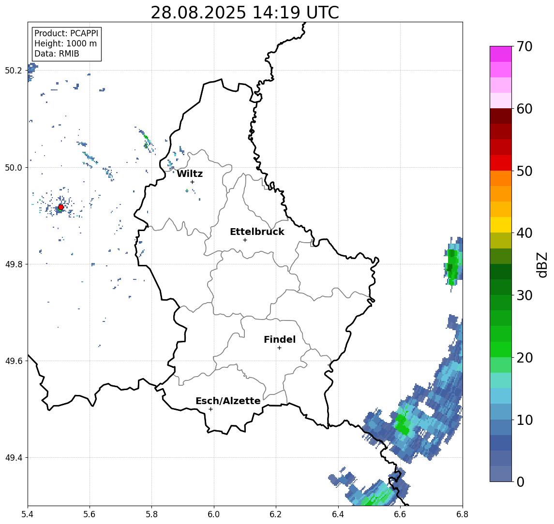Click the longitude axis label 6.6
554x524 pixels.
click(400, 514)
